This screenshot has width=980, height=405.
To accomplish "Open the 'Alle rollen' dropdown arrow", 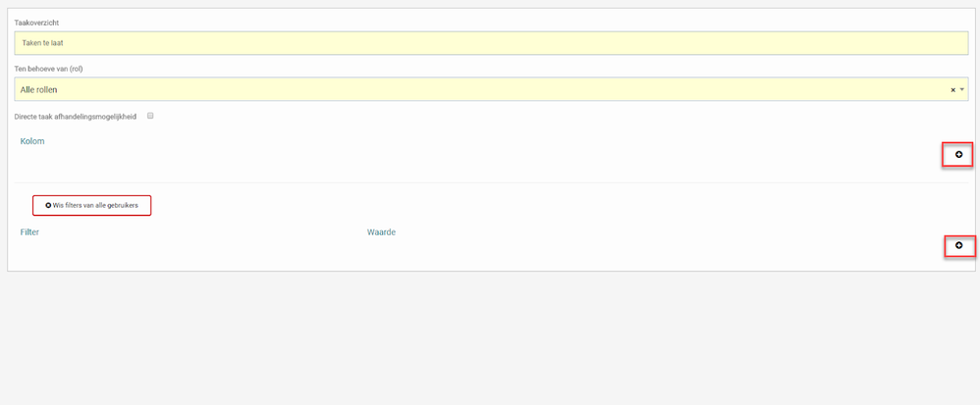I will pyautogui.click(x=962, y=90).
